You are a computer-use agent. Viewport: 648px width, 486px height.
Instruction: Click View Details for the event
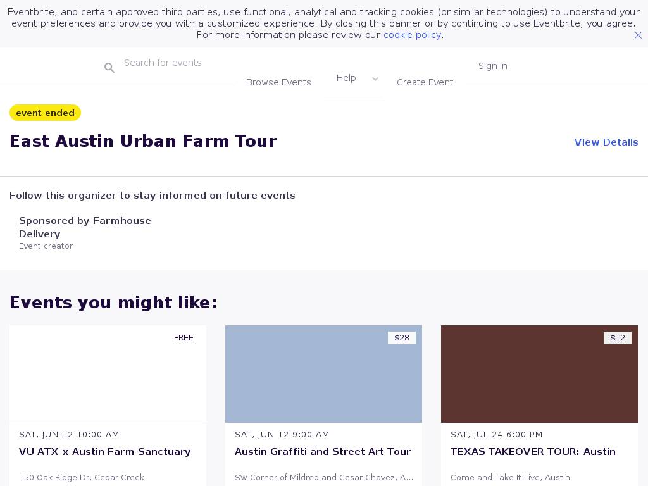coord(606,142)
